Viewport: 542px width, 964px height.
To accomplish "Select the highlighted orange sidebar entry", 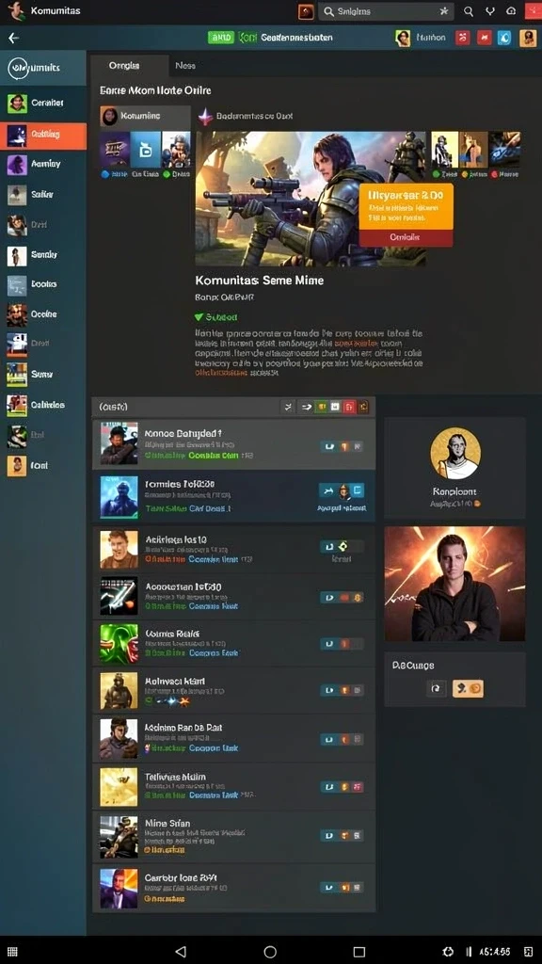I will click(43, 135).
